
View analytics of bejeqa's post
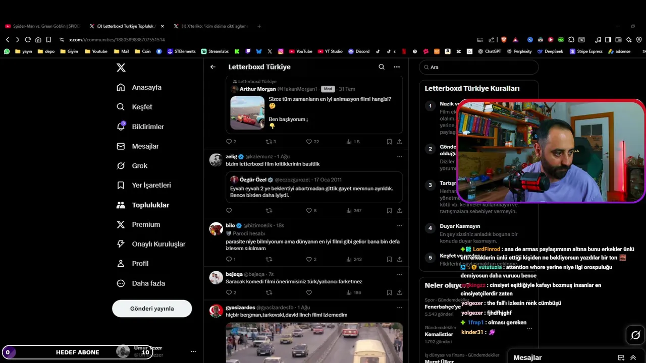[353, 292]
